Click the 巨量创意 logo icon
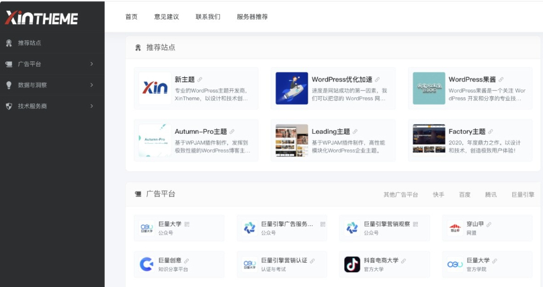 click(x=147, y=265)
